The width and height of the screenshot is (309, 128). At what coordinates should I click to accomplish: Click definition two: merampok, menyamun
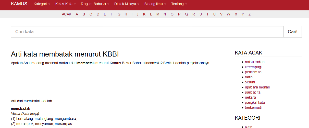(41, 124)
